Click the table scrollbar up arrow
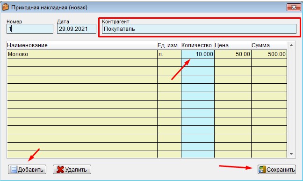 click(x=291, y=45)
